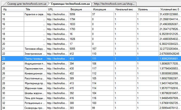Select the 'Электрические ...' row title
This screenshot has height=110, width=181.
point(35,54)
